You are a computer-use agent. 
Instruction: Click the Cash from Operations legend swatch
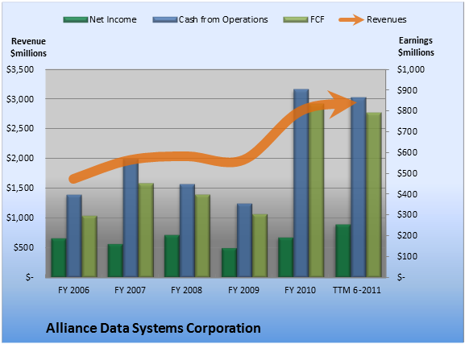pos(165,20)
